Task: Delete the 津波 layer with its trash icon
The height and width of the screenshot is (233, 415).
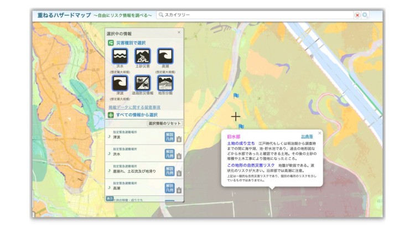Action: [179, 139]
